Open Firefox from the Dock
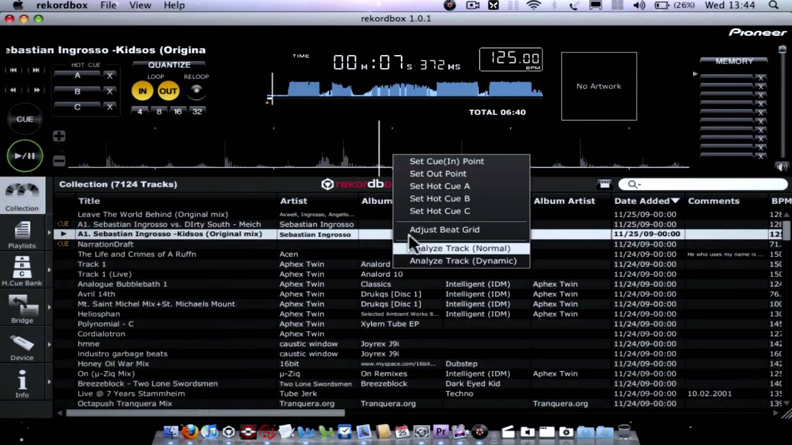Image resolution: width=792 pixels, height=445 pixels. click(x=189, y=431)
